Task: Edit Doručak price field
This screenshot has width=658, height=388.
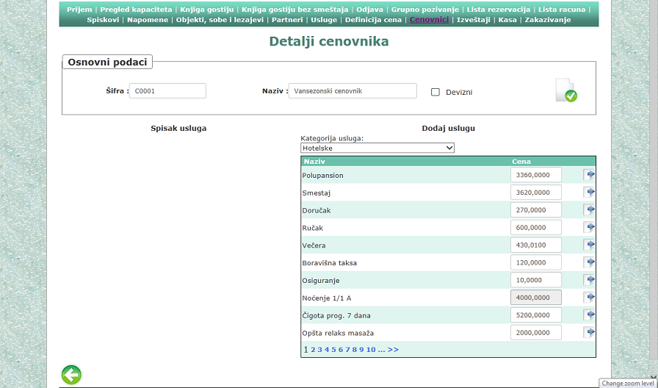Action: 536,209
